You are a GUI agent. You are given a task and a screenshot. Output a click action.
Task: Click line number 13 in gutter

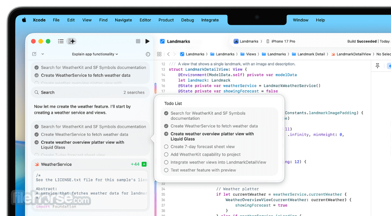pos(163,69)
